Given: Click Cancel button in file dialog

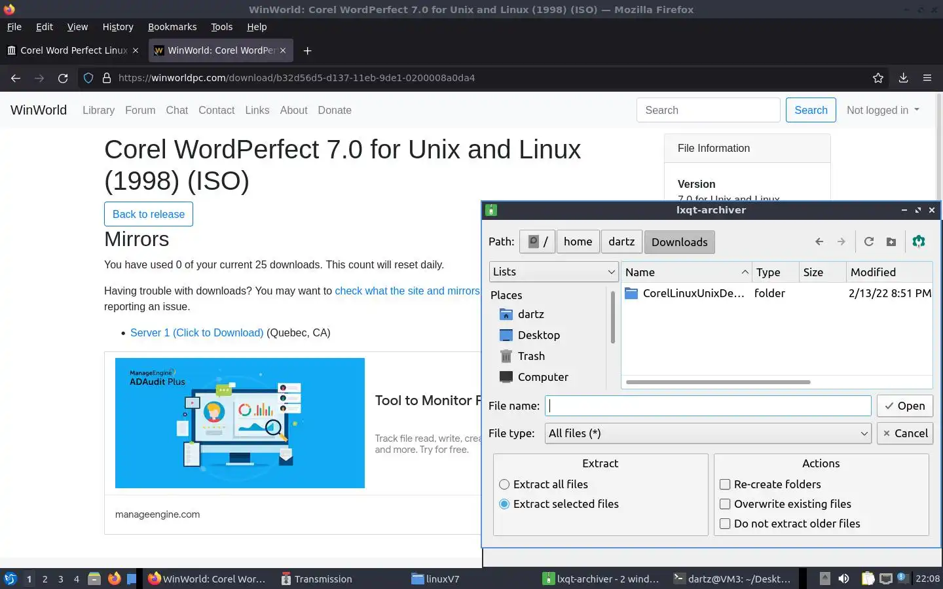Looking at the screenshot, I should (904, 433).
